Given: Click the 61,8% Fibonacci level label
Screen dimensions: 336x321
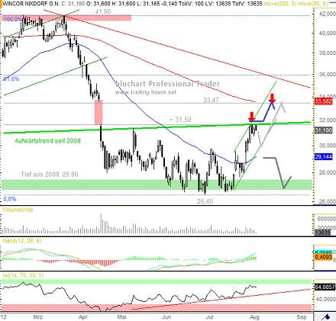Looking at the screenshot, I should [x=11, y=79].
